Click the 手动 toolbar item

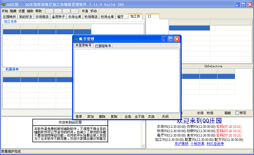point(93,11)
